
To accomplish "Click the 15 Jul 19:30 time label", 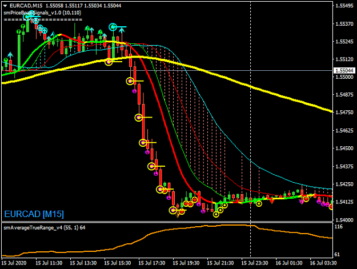I will [186, 263].
